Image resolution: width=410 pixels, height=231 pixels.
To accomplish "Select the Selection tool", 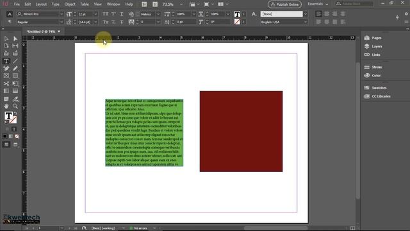I will 6,38.
